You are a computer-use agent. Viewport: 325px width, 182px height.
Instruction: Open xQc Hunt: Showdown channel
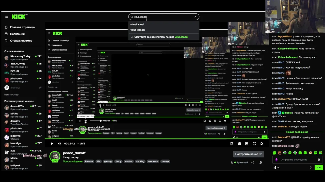tap(23, 152)
